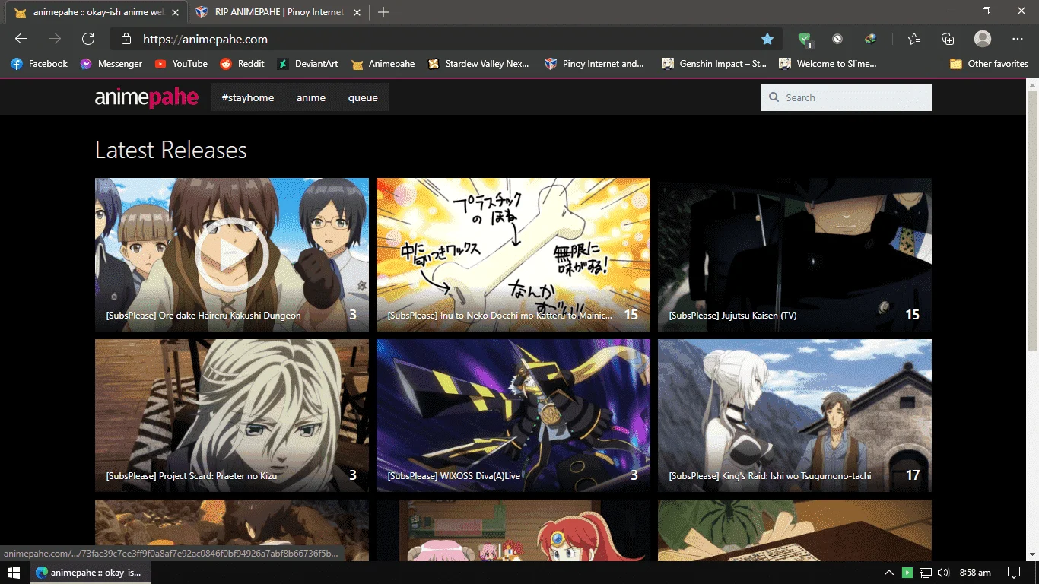The image size is (1039, 584).
Task: Reload the page with refresh icon
Action: click(88, 39)
